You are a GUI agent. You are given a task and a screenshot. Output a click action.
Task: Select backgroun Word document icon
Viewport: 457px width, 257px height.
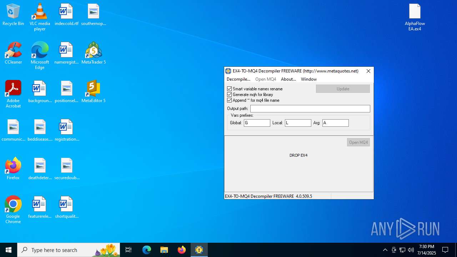(x=40, y=92)
